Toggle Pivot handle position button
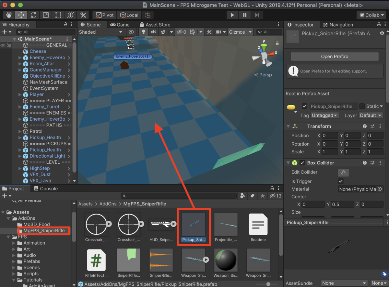 pyautogui.click(x=104, y=15)
